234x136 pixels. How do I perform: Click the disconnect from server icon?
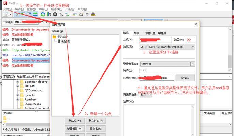click(61, 14)
